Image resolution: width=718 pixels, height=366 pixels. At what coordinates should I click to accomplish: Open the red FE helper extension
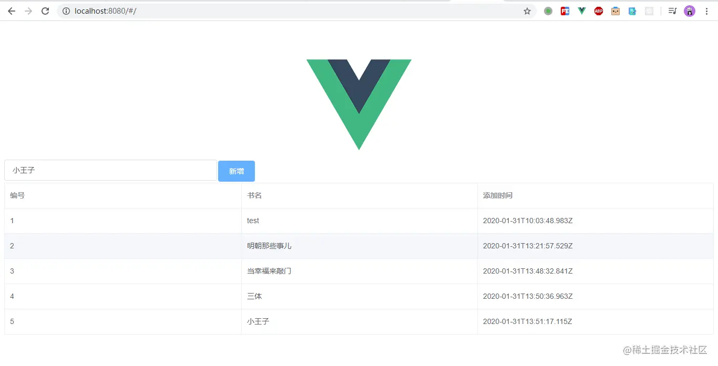(x=565, y=11)
